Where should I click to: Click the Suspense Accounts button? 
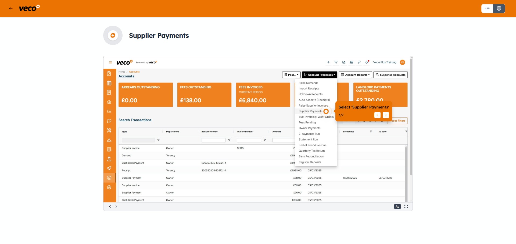click(x=390, y=75)
